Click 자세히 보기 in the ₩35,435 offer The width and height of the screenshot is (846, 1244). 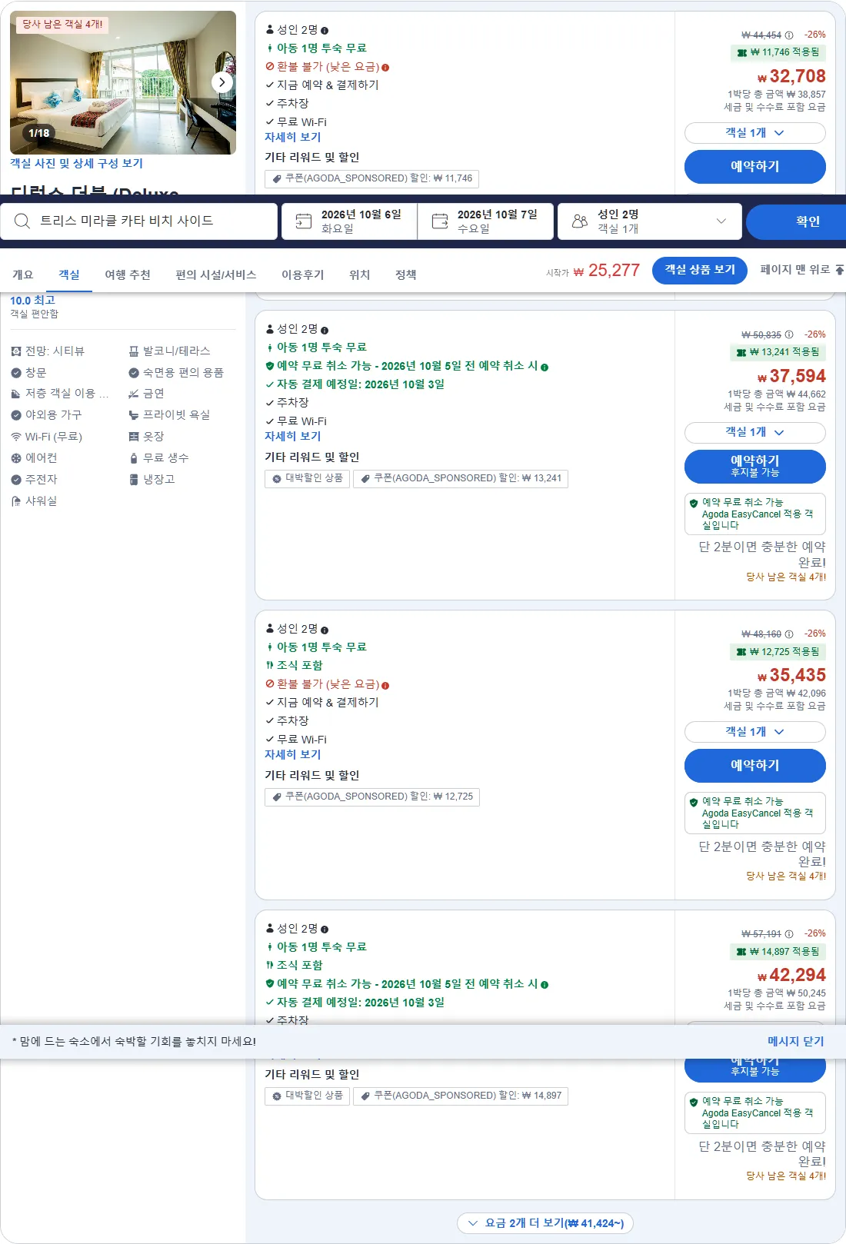click(292, 755)
